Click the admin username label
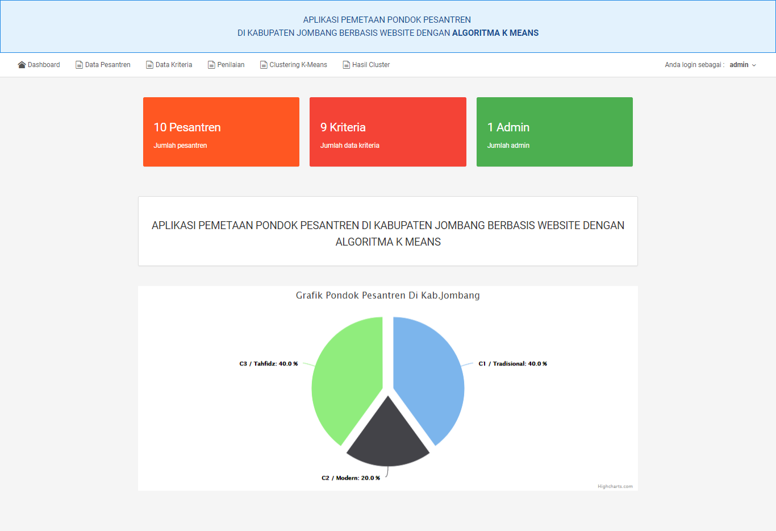 point(739,65)
